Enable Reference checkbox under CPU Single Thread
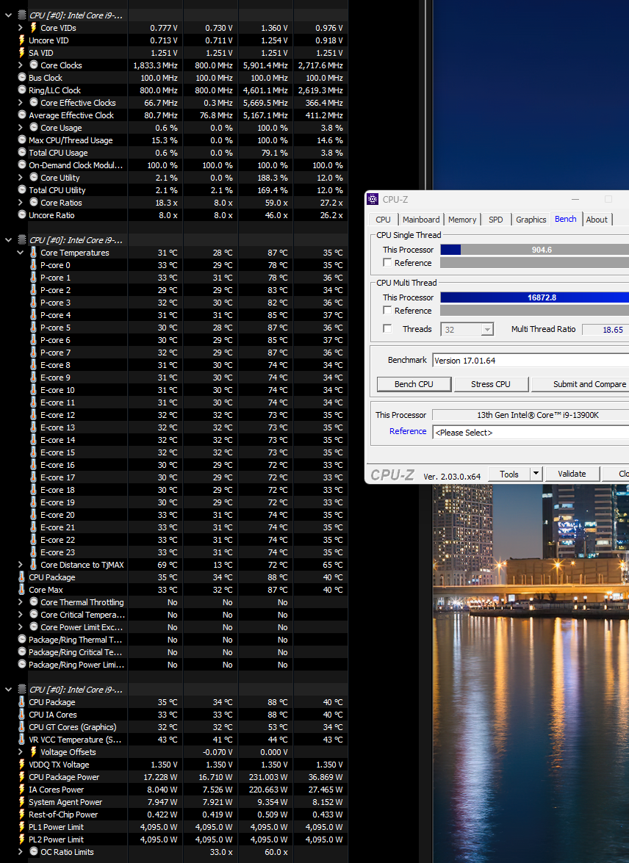629x863 pixels. [x=388, y=262]
